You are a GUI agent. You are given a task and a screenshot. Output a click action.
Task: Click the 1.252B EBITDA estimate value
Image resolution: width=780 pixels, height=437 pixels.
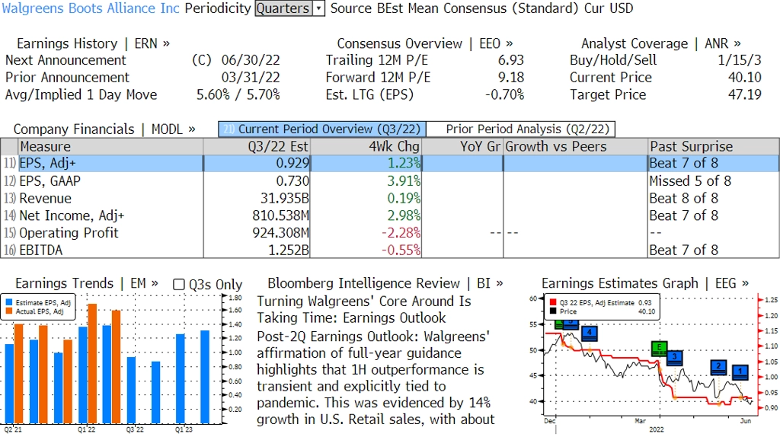point(289,250)
